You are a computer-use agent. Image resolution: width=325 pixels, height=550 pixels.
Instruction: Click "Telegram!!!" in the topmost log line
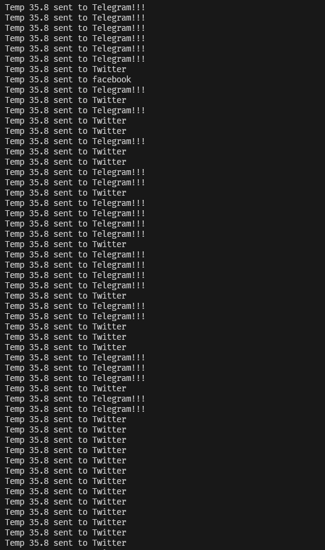pyautogui.click(x=119, y=7)
